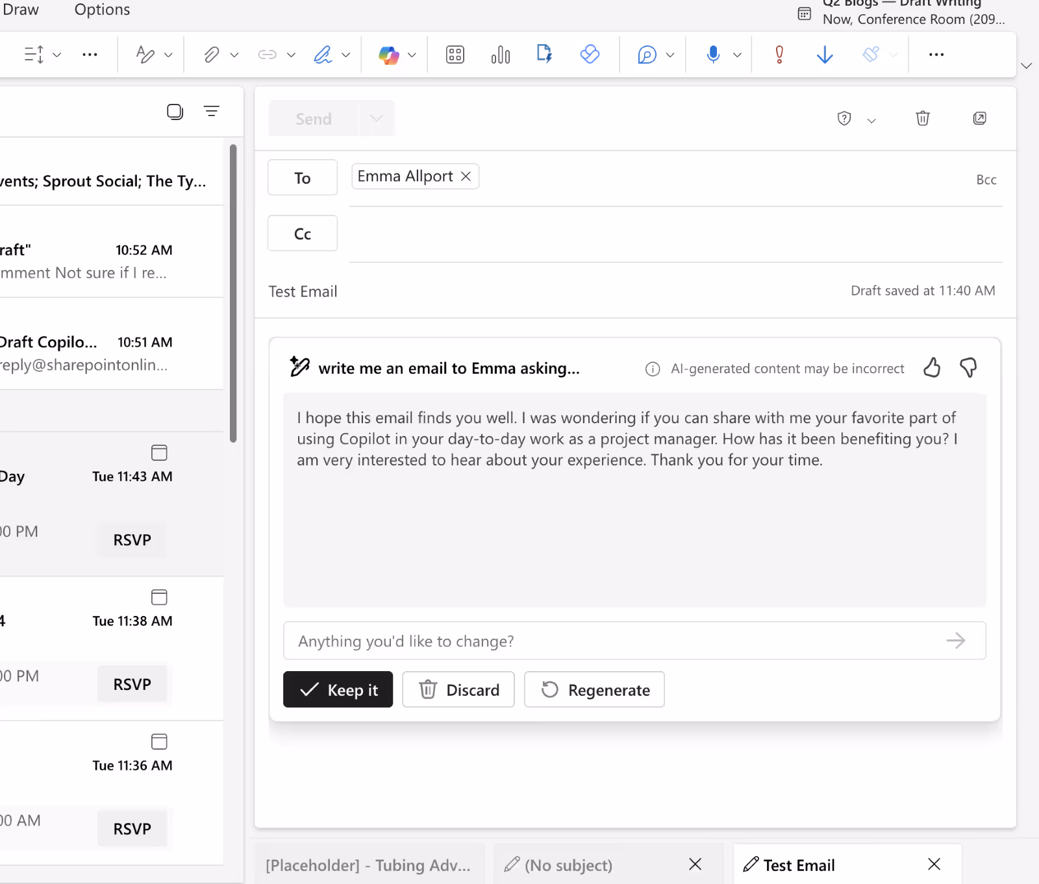The width and height of the screenshot is (1039, 884).
Task: Click the message list scrollbar
Action: 233,293
